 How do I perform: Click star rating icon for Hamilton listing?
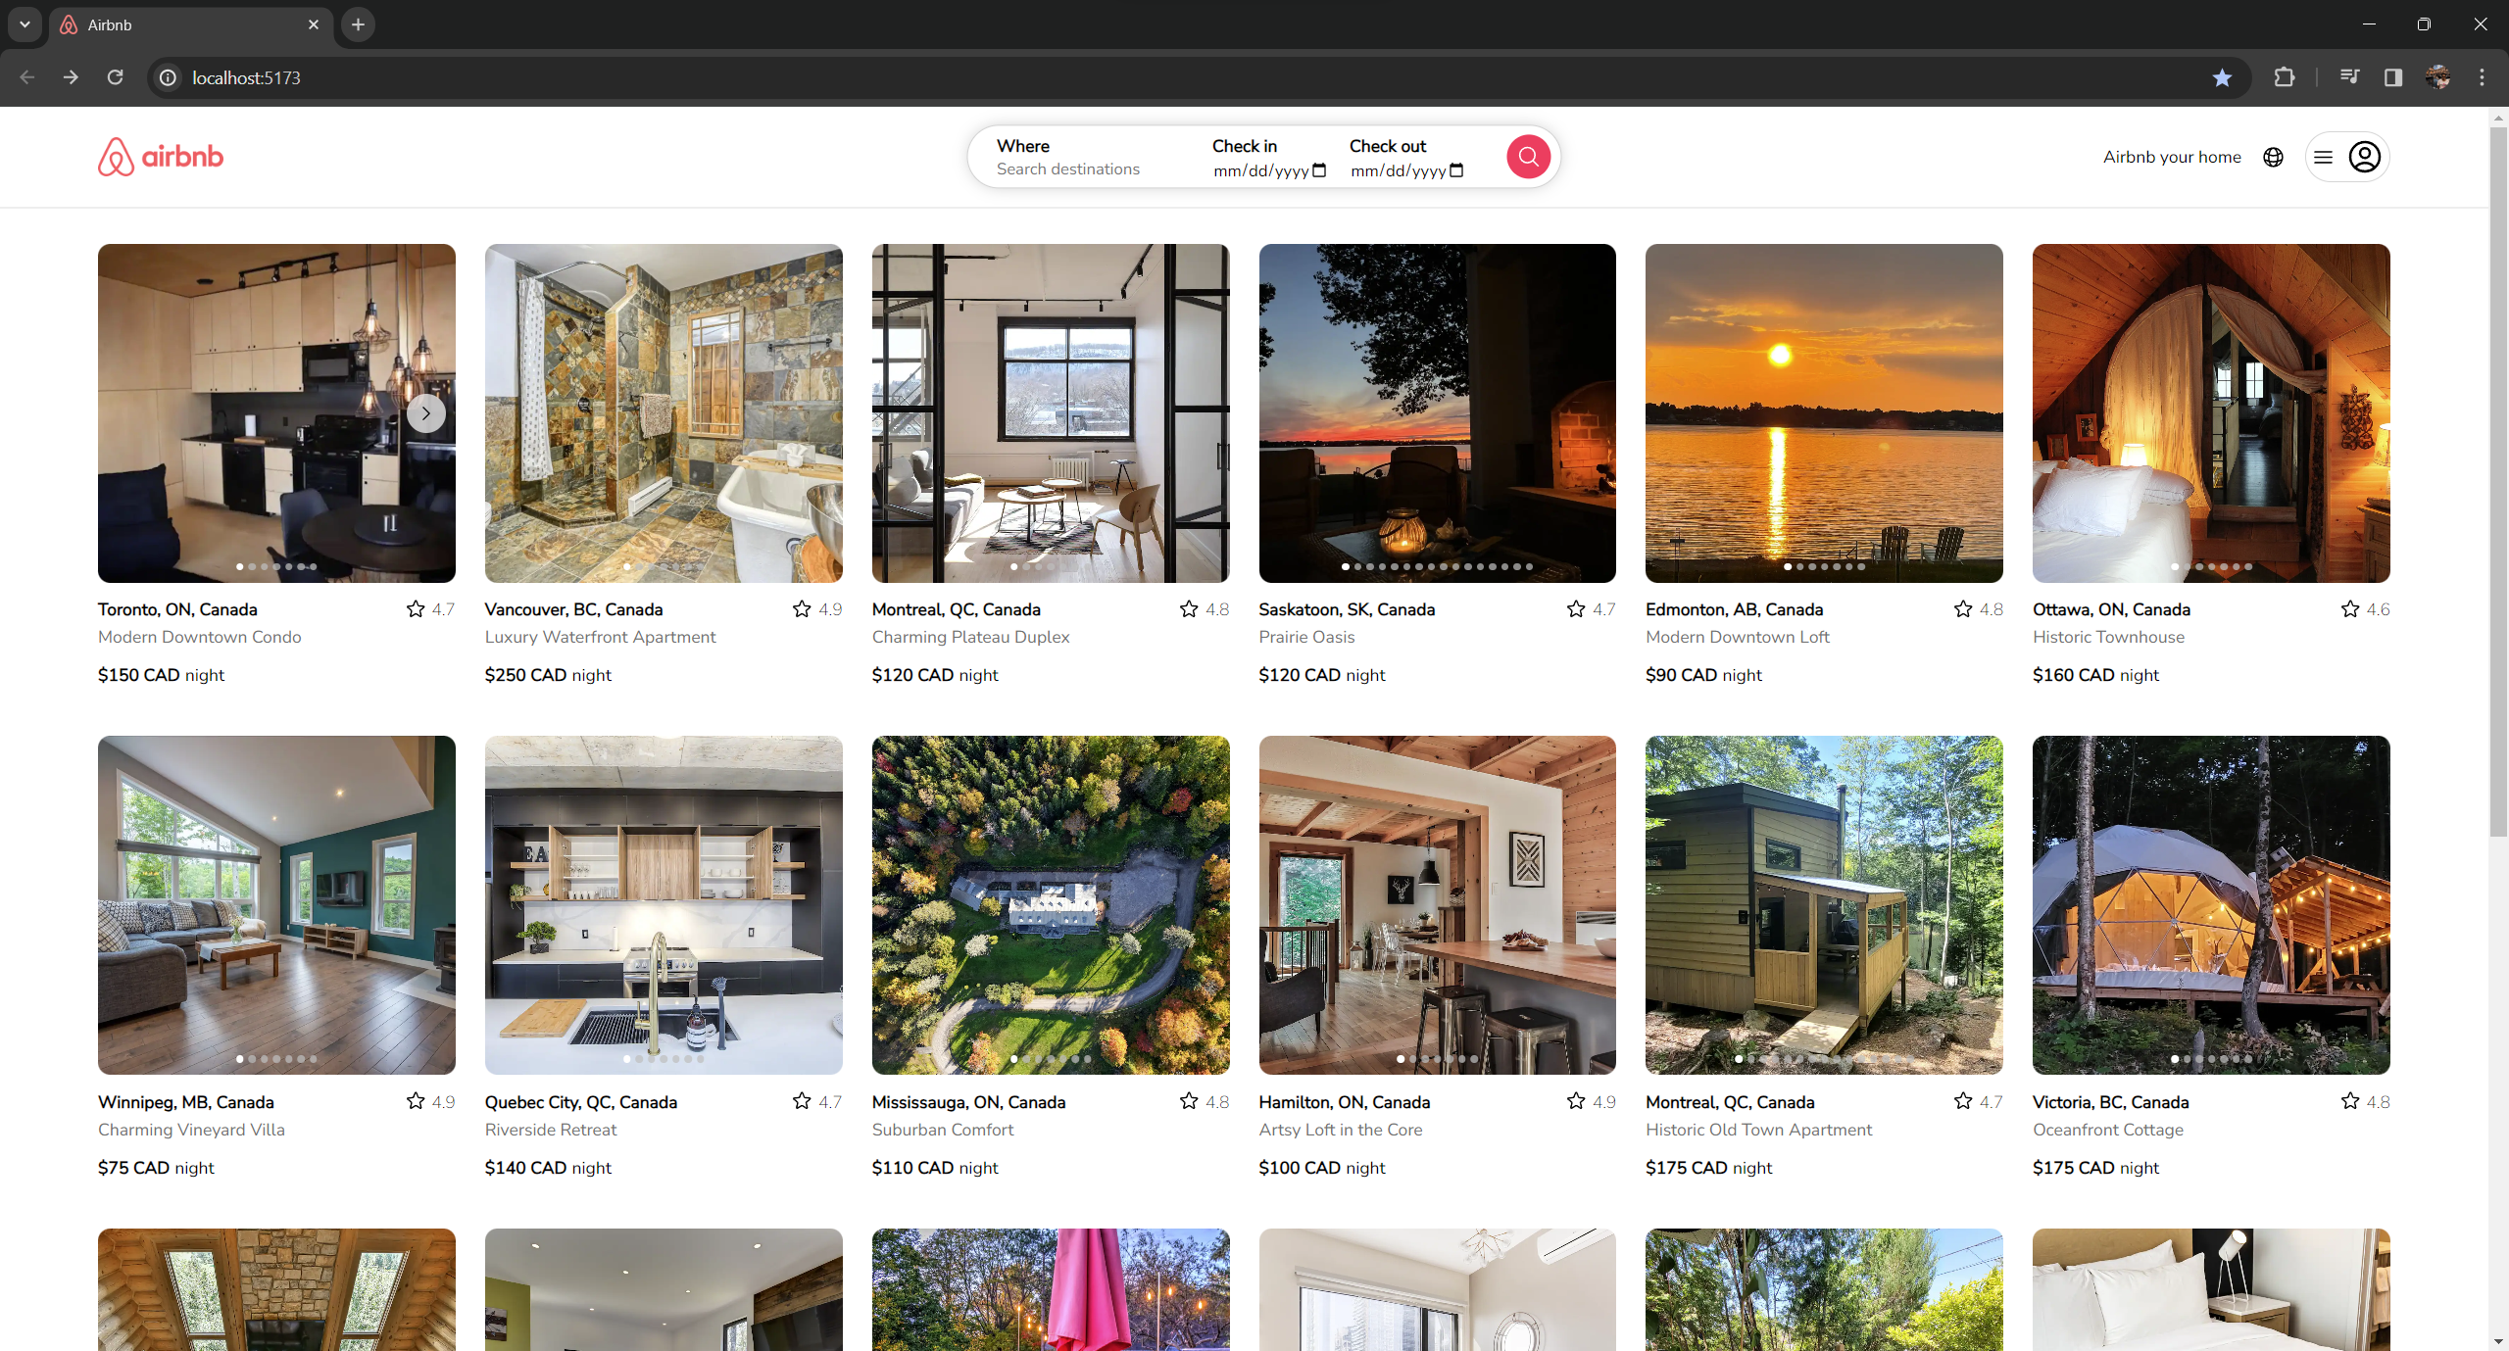(1576, 1101)
